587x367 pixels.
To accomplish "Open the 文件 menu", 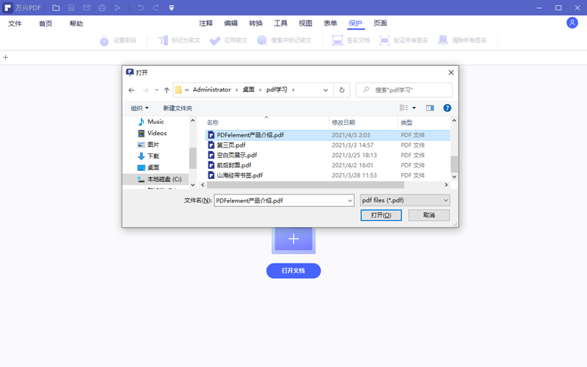I will [15, 23].
